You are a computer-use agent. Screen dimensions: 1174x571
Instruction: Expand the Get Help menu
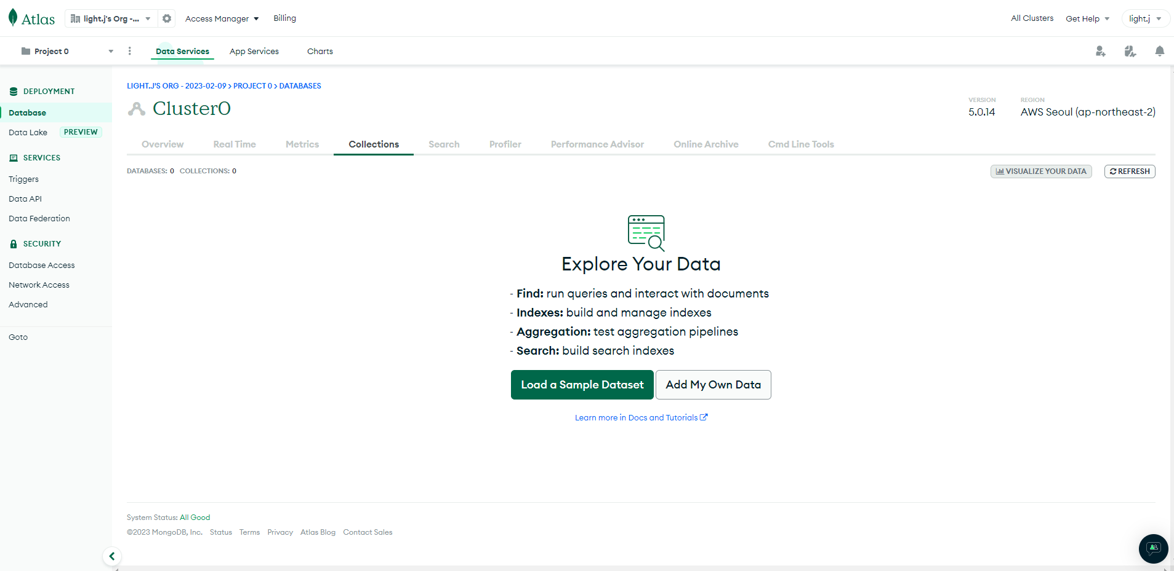coord(1088,18)
